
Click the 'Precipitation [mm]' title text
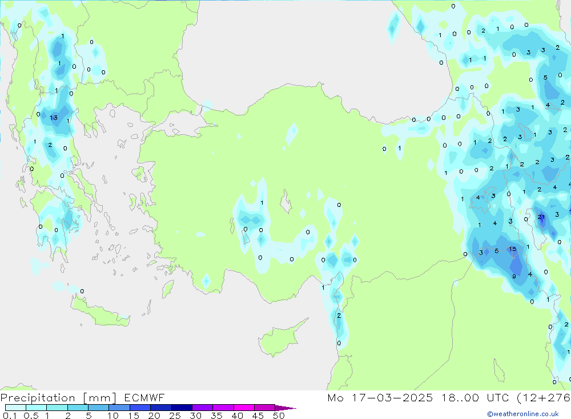[x=58, y=398]
